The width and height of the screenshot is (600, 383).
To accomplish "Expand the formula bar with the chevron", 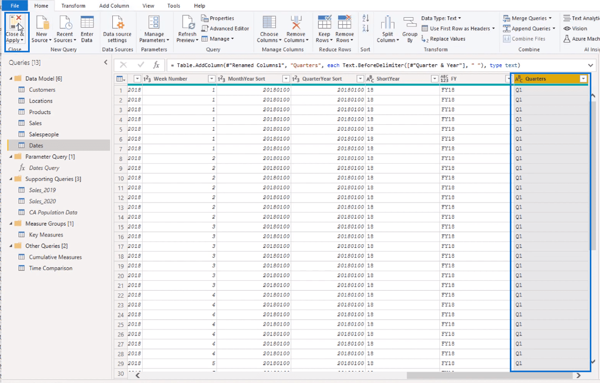I will pos(590,65).
